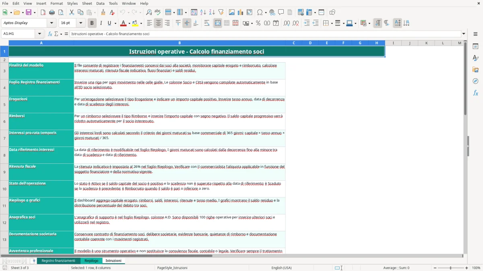Image resolution: width=483 pixels, height=271 pixels.
Task: Open the sidebar Navigator deck
Action: tap(475, 81)
